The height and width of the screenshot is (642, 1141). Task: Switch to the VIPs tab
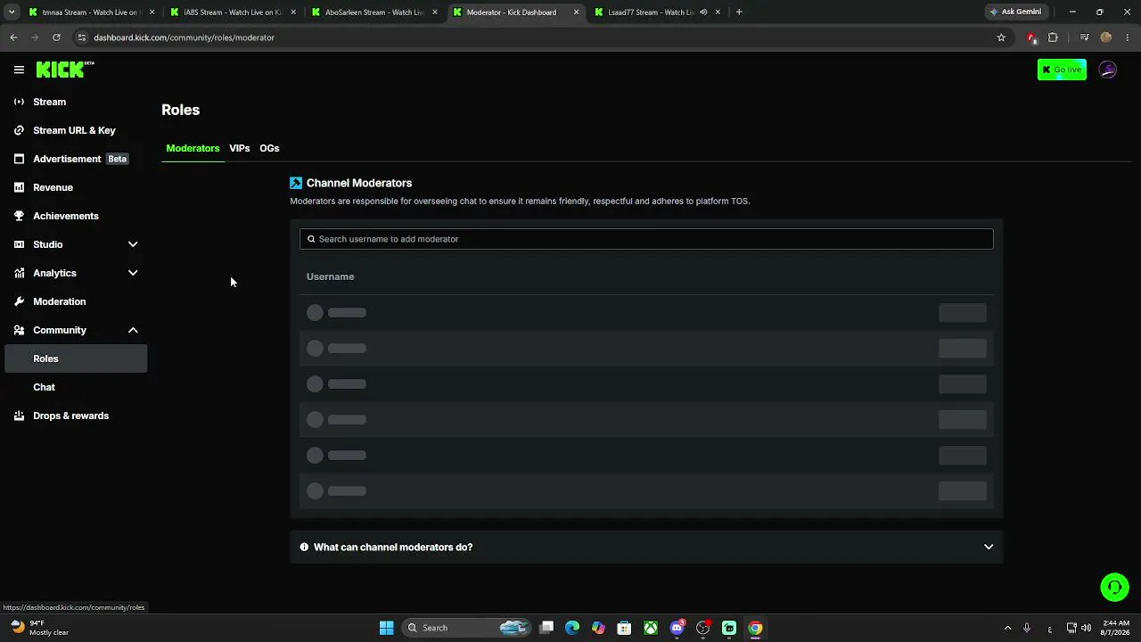tap(239, 148)
